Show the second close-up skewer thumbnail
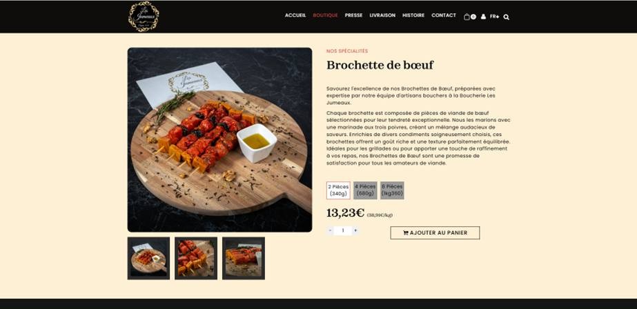637x309 pixels. tap(196, 258)
